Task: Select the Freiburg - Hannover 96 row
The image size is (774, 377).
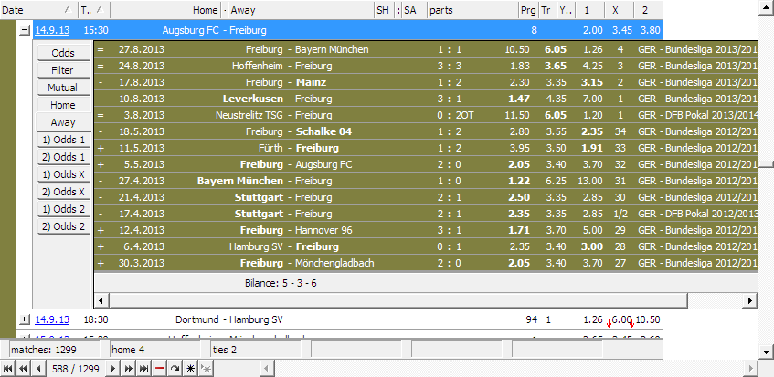Action: [426, 230]
